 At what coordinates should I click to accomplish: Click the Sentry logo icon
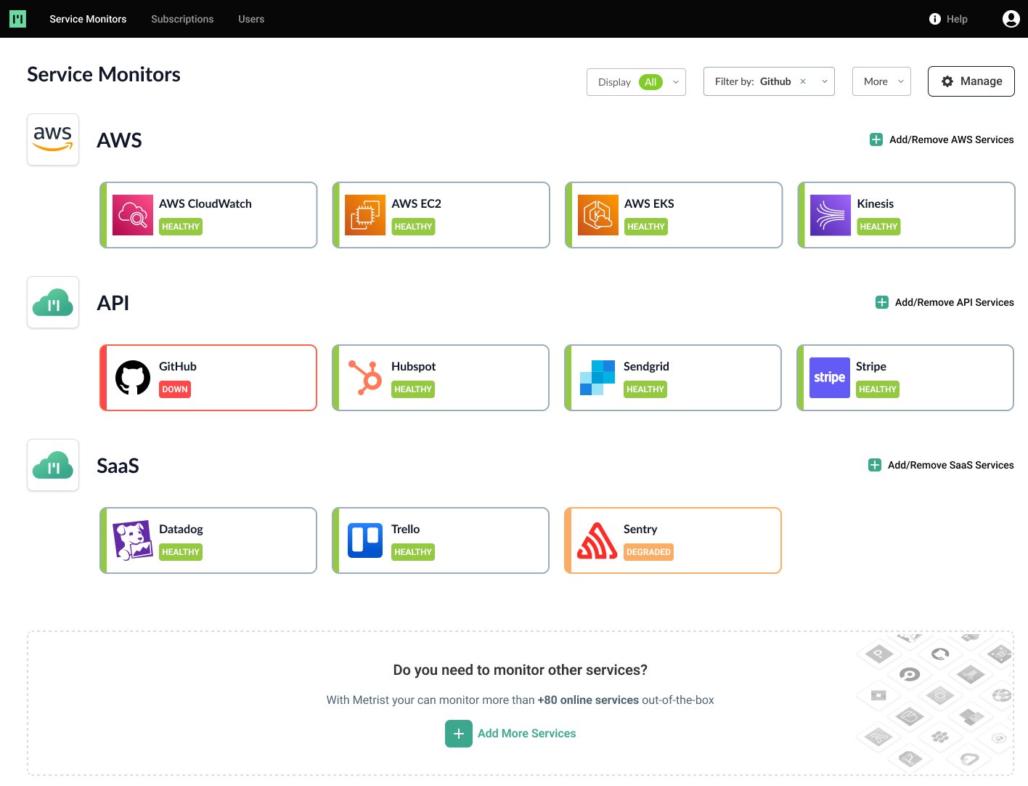click(597, 540)
